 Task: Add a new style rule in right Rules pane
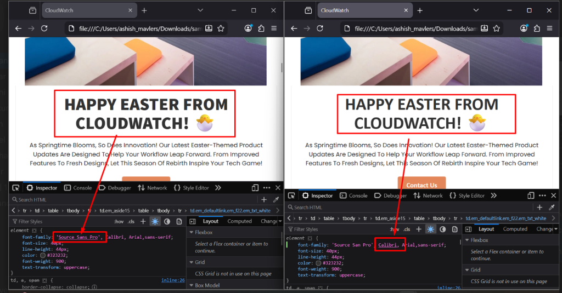coord(419,229)
